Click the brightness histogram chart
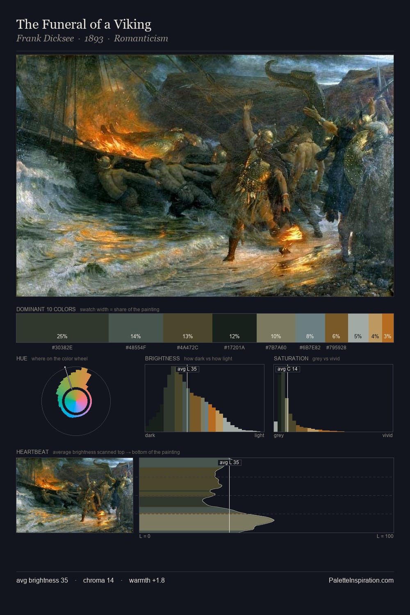410x615 pixels. [205, 398]
